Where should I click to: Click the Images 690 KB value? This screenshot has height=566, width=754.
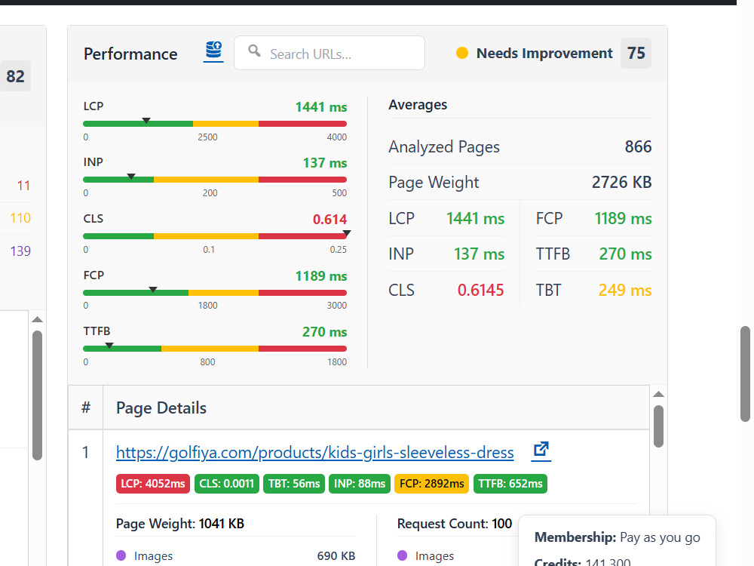point(336,556)
